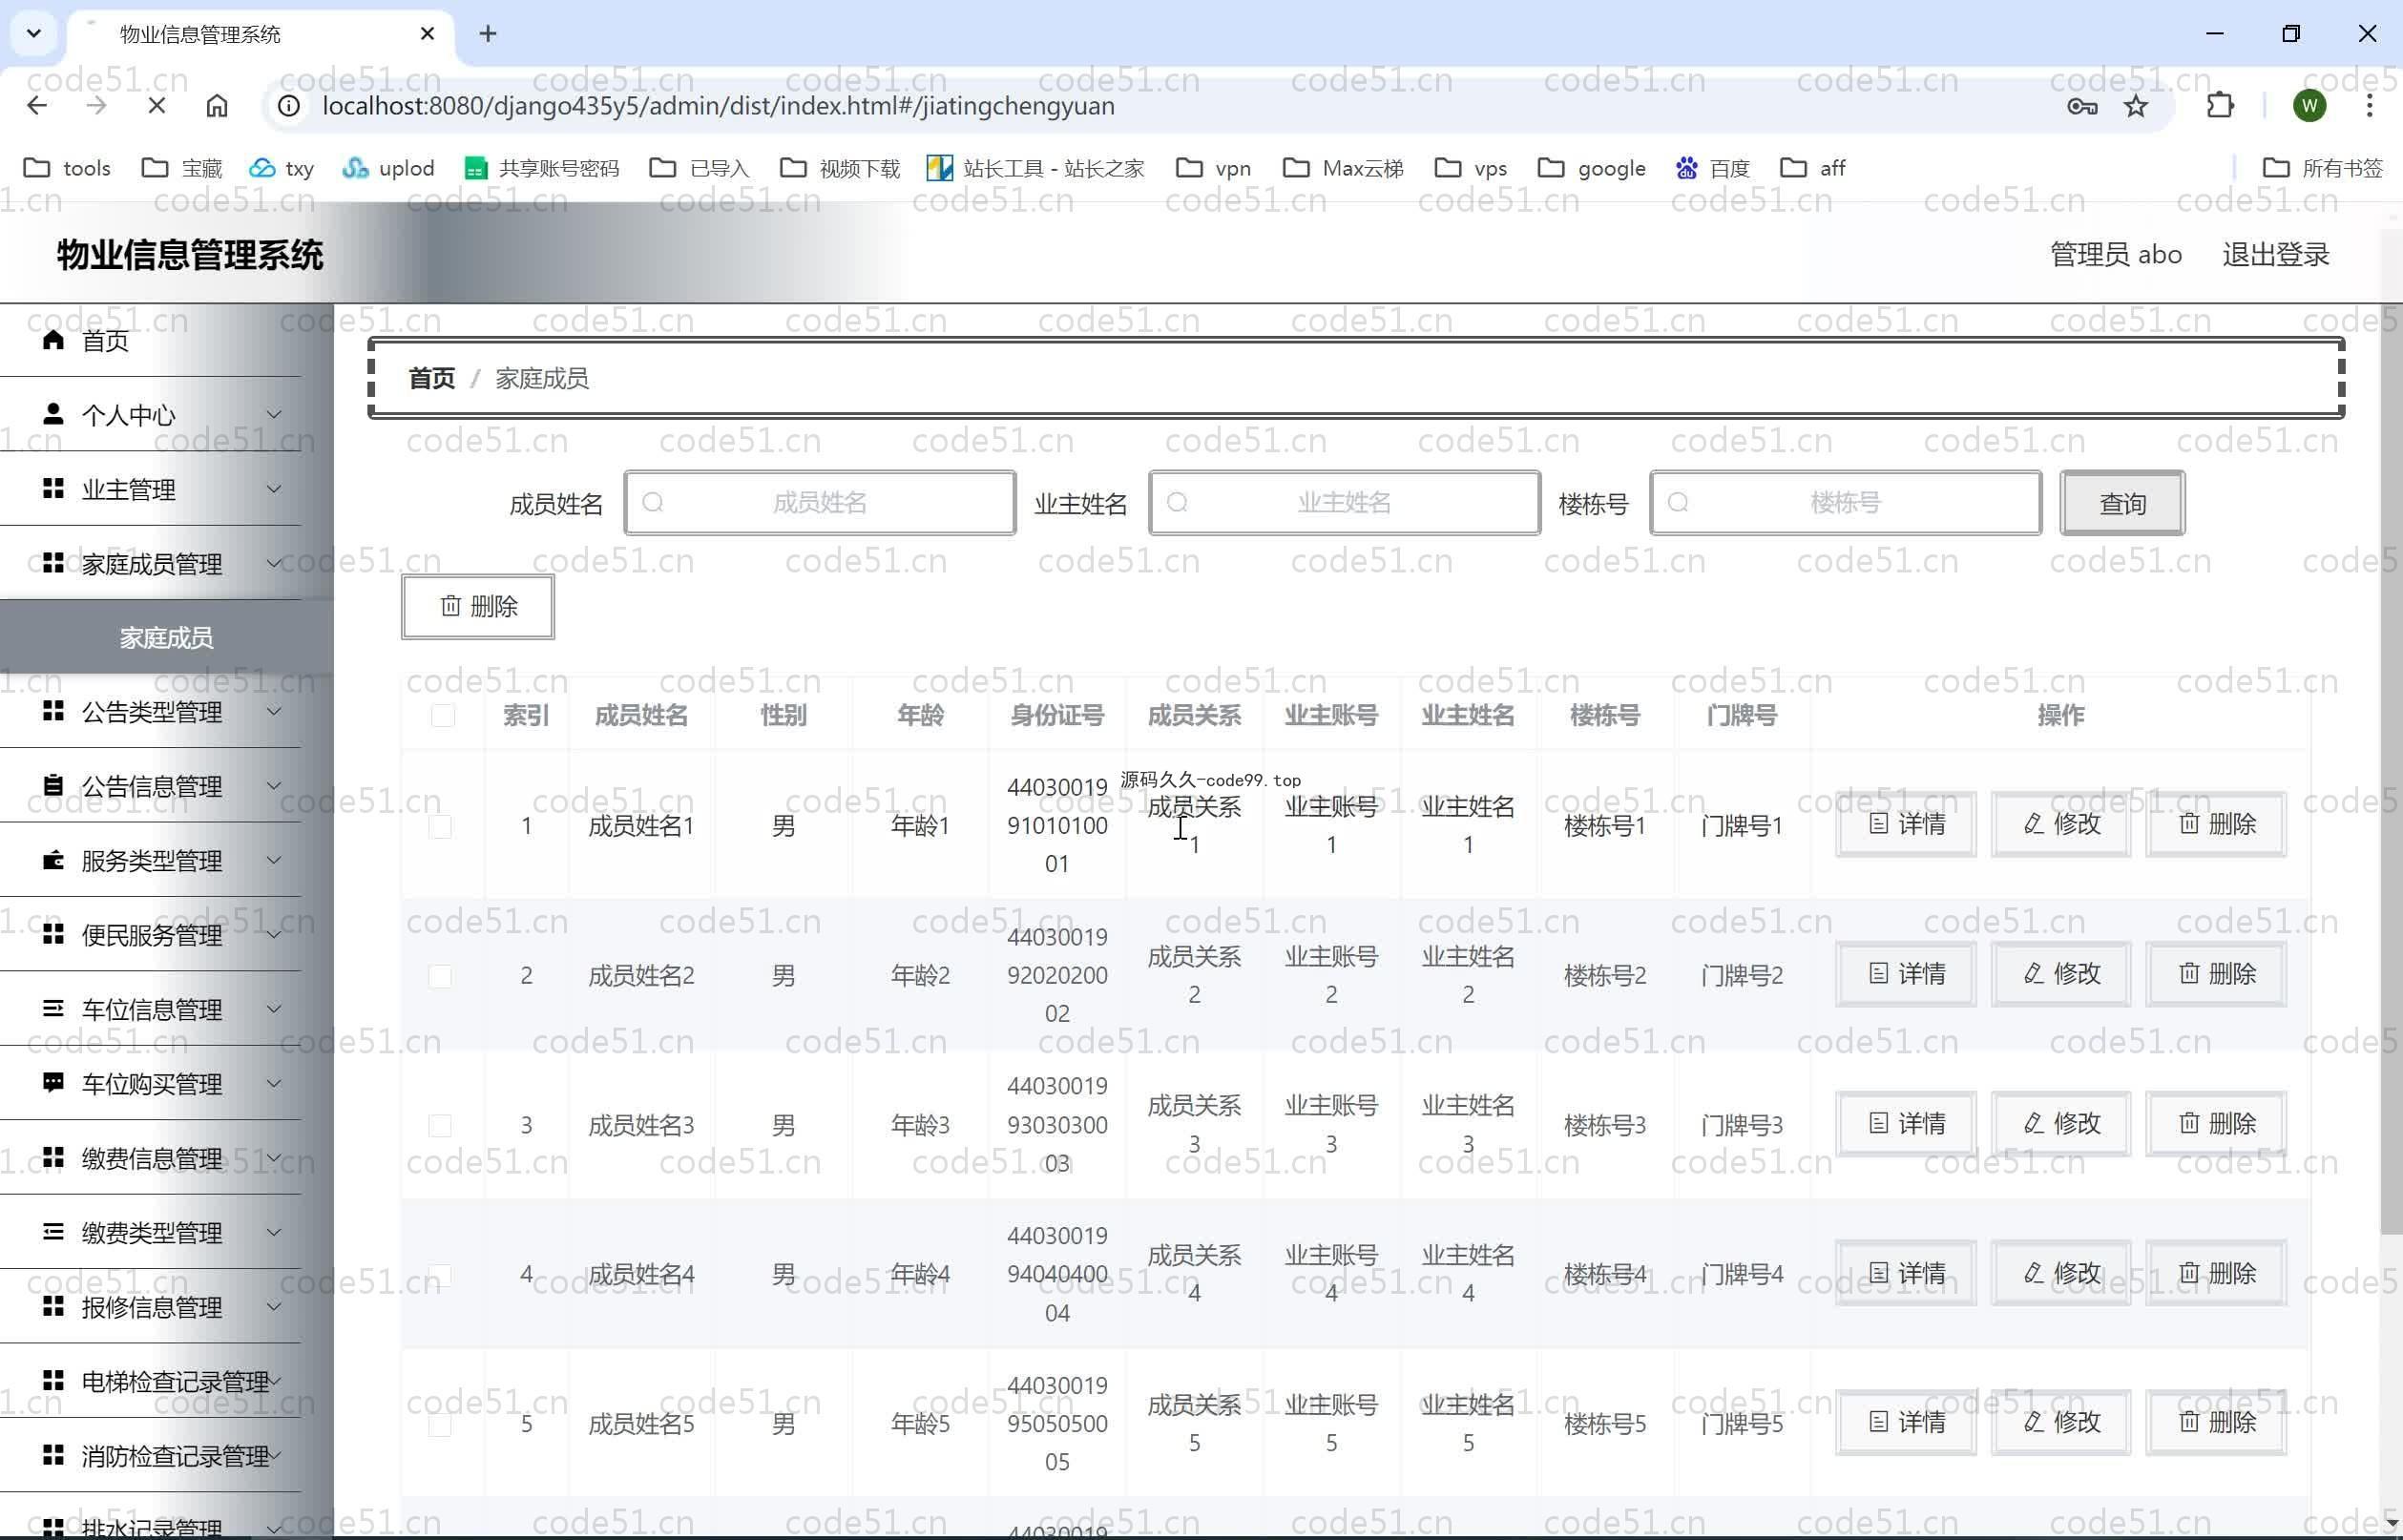Click 删除 for row 成员姓名3
The image size is (2403, 1540).
click(x=2216, y=1123)
